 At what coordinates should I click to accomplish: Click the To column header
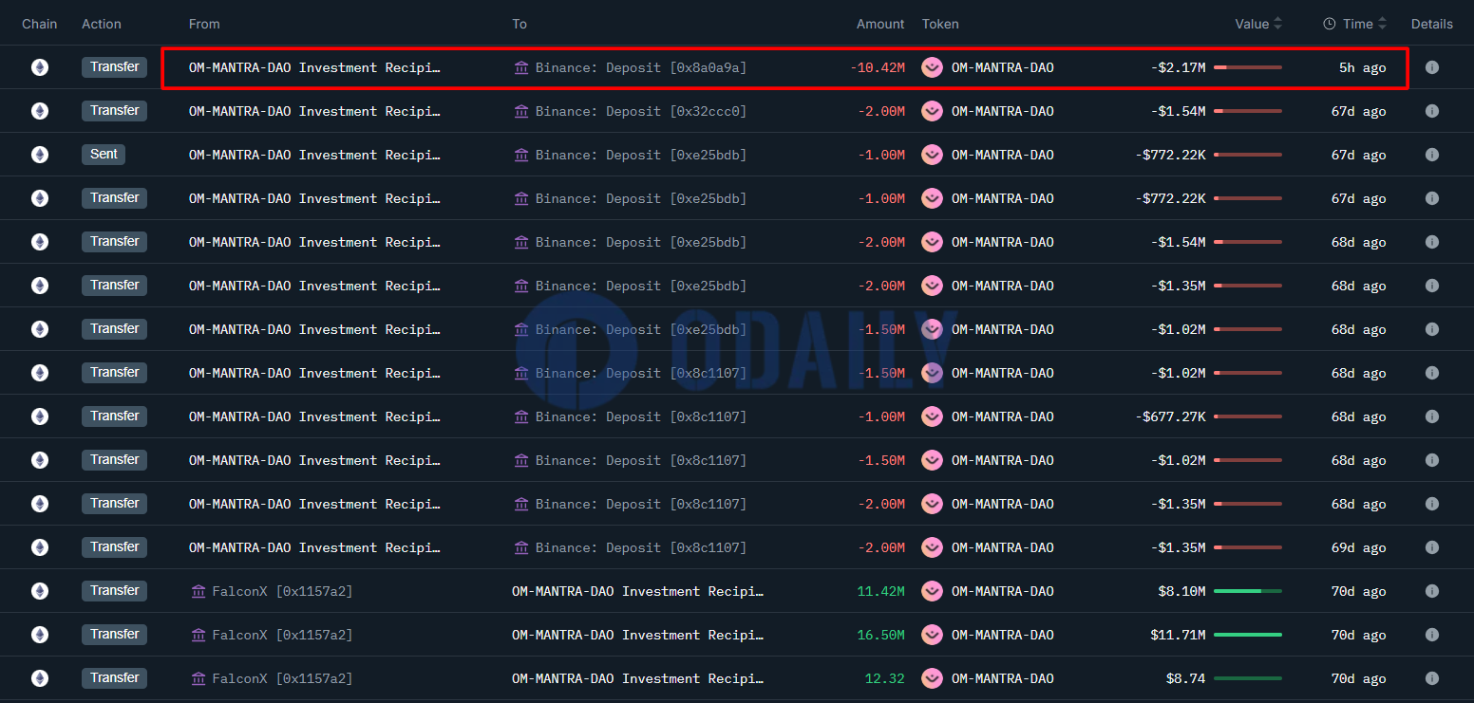[x=520, y=24]
